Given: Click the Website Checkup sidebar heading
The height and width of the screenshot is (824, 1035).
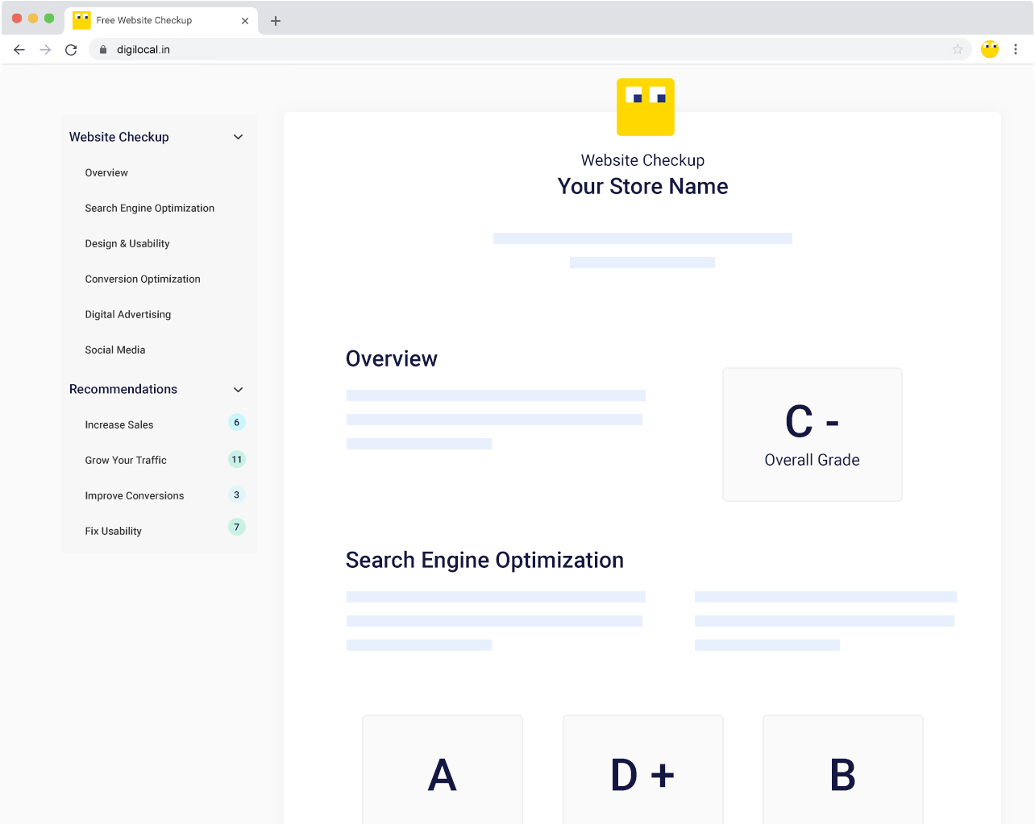Looking at the screenshot, I should (x=119, y=137).
